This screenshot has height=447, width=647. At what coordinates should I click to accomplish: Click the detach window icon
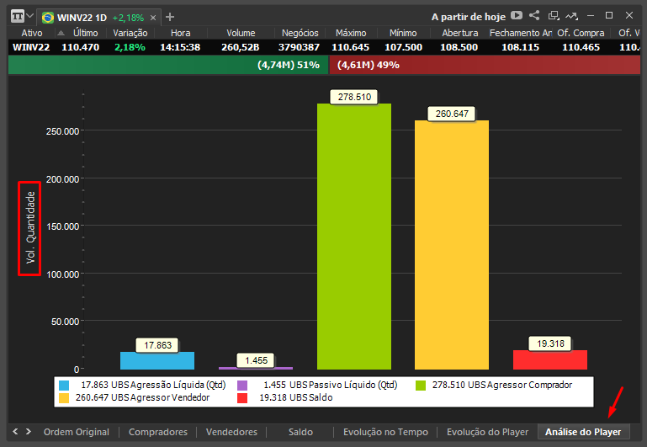pyautogui.click(x=554, y=16)
